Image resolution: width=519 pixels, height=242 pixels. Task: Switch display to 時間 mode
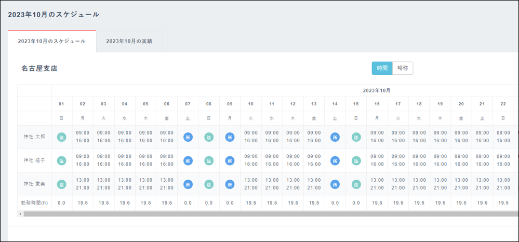click(382, 68)
